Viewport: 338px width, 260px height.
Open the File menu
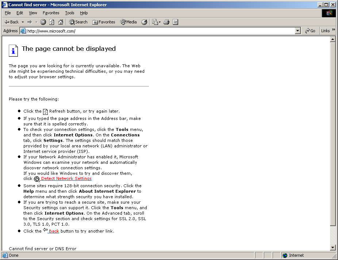pyautogui.click(x=8, y=13)
